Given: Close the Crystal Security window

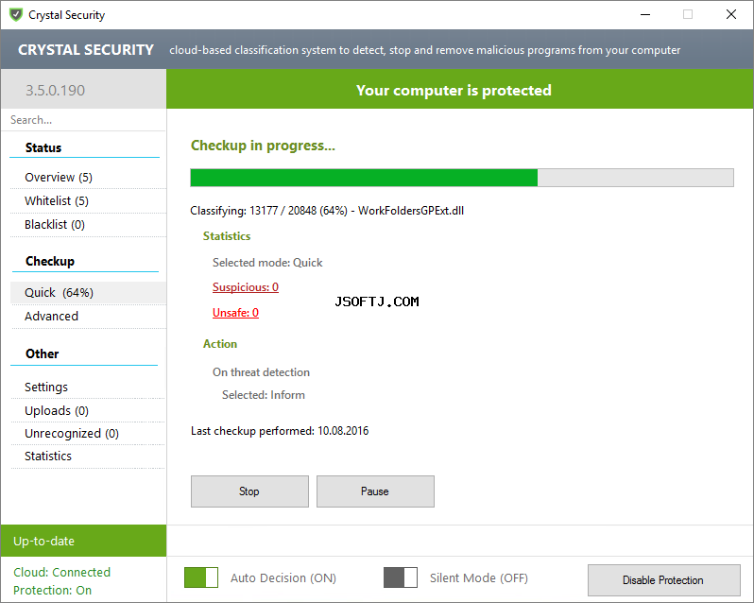Looking at the screenshot, I should [x=731, y=14].
